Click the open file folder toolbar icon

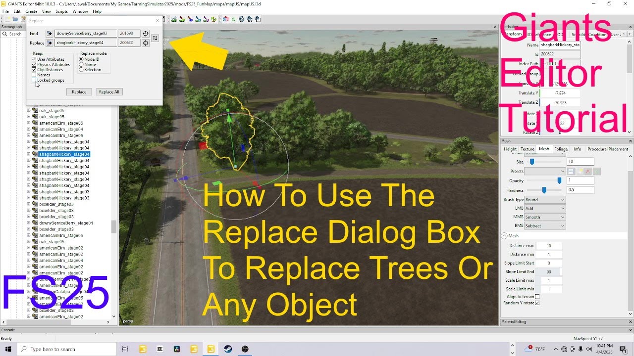tap(15, 19)
